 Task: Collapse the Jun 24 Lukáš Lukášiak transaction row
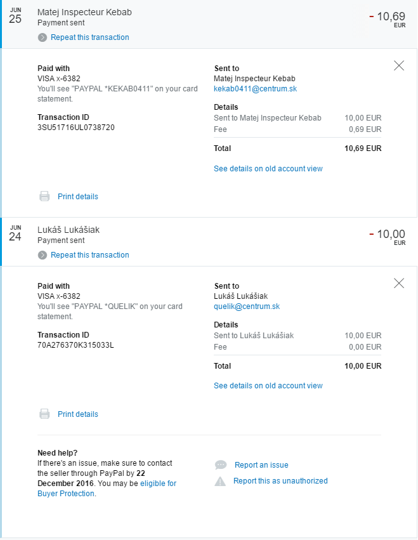click(x=209, y=242)
